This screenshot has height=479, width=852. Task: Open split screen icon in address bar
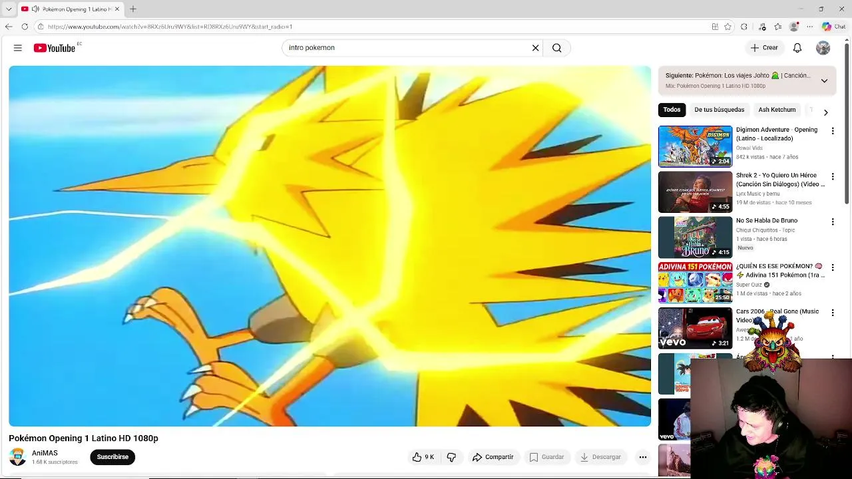point(715,27)
